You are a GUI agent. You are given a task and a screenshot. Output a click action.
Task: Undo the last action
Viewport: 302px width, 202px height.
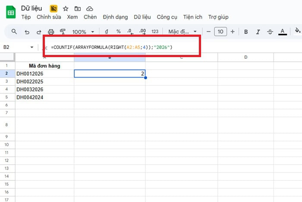click(x=27, y=32)
